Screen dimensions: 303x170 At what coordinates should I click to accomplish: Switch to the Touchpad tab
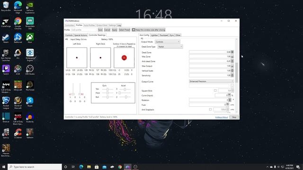point(164,35)
